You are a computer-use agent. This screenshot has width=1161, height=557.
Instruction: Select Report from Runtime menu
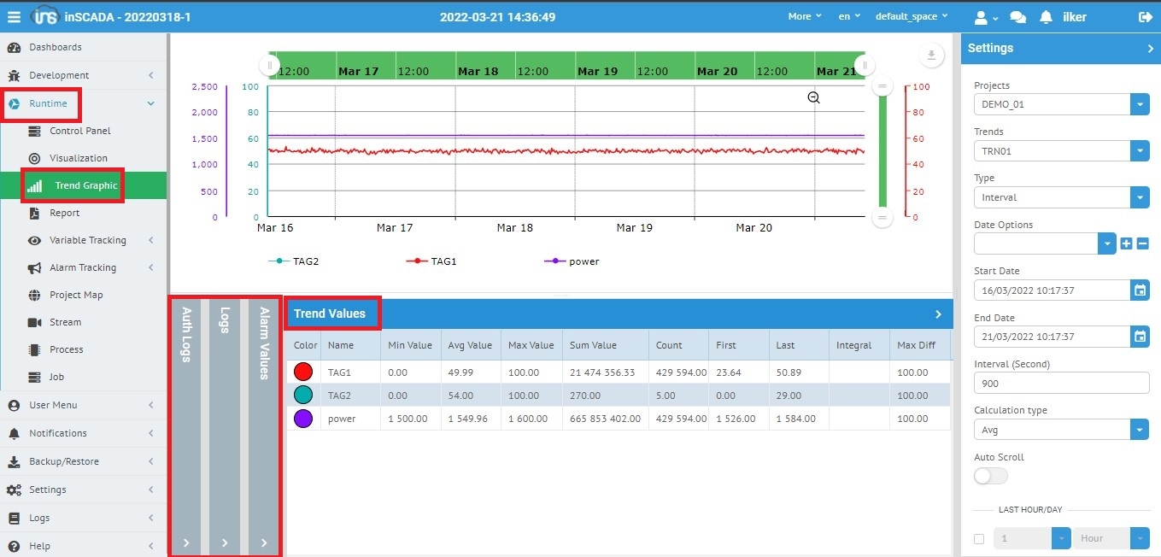[x=65, y=213]
